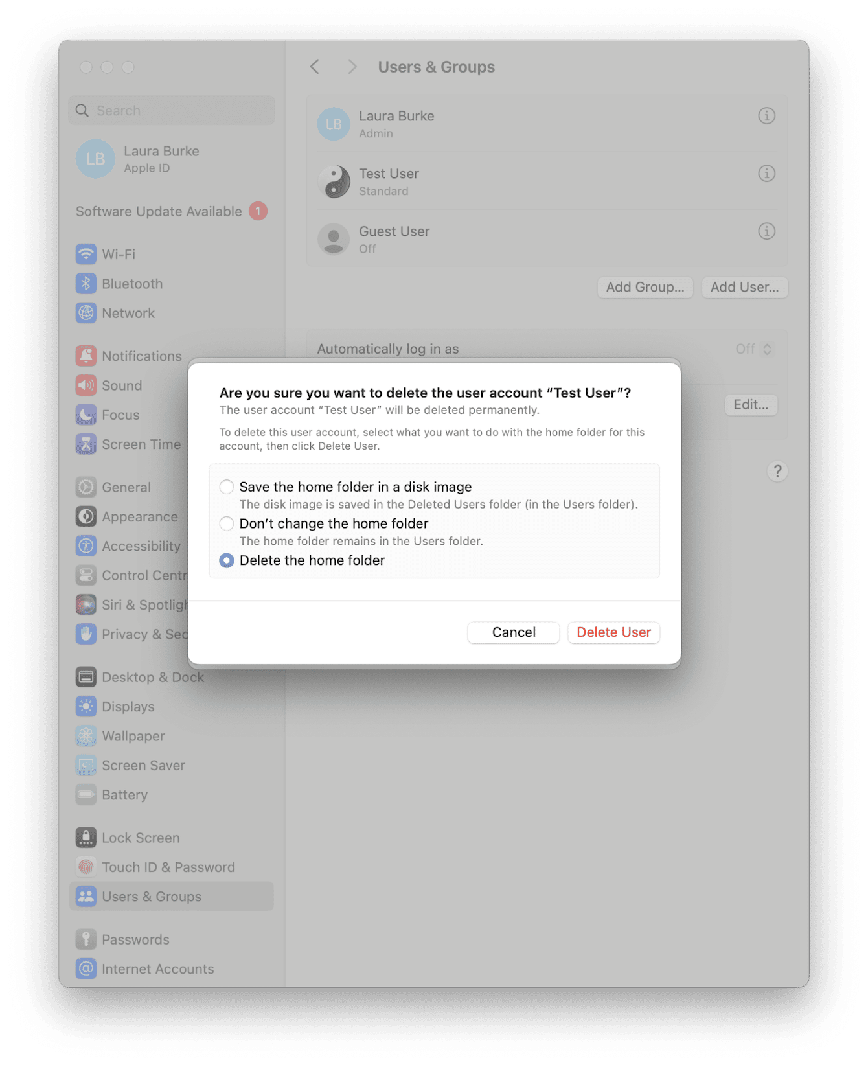Open Control Centre settings icon

tap(86, 575)
